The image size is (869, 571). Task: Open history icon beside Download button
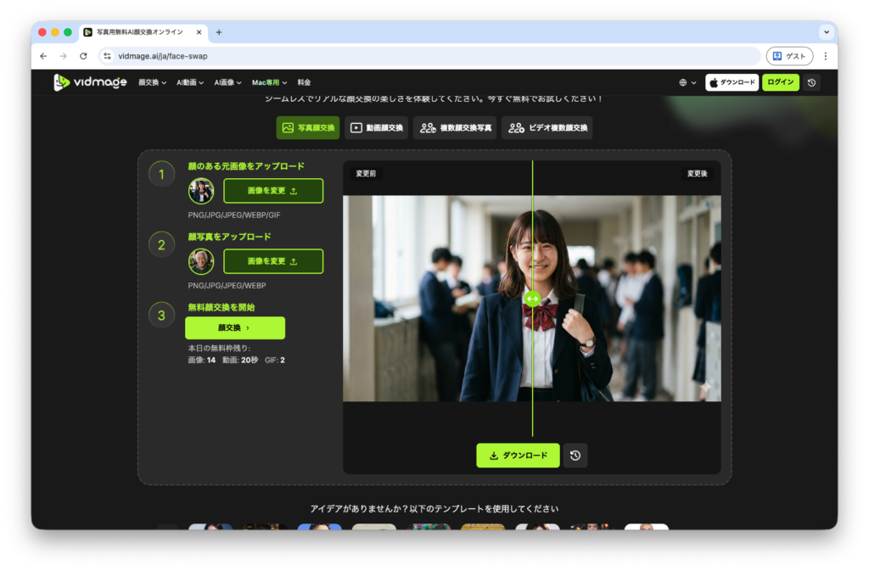(575, 456)
